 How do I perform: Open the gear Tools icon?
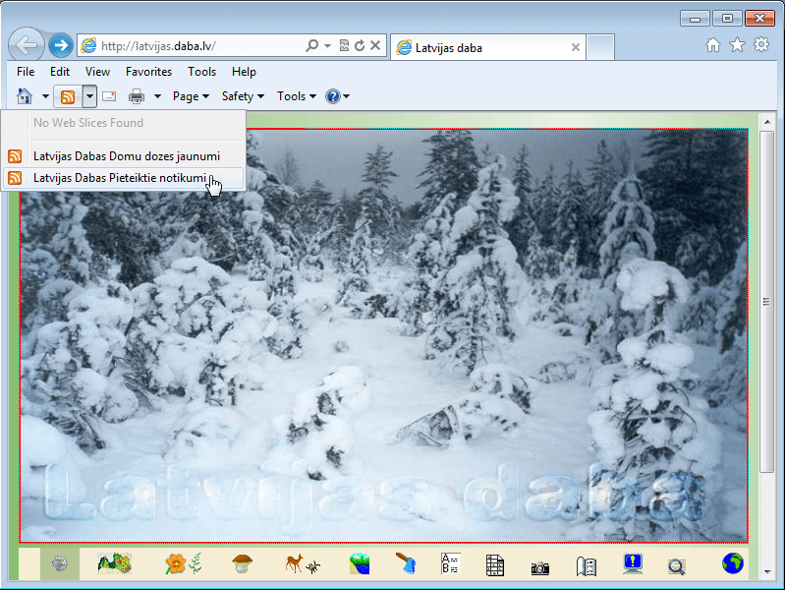(761, 44)
